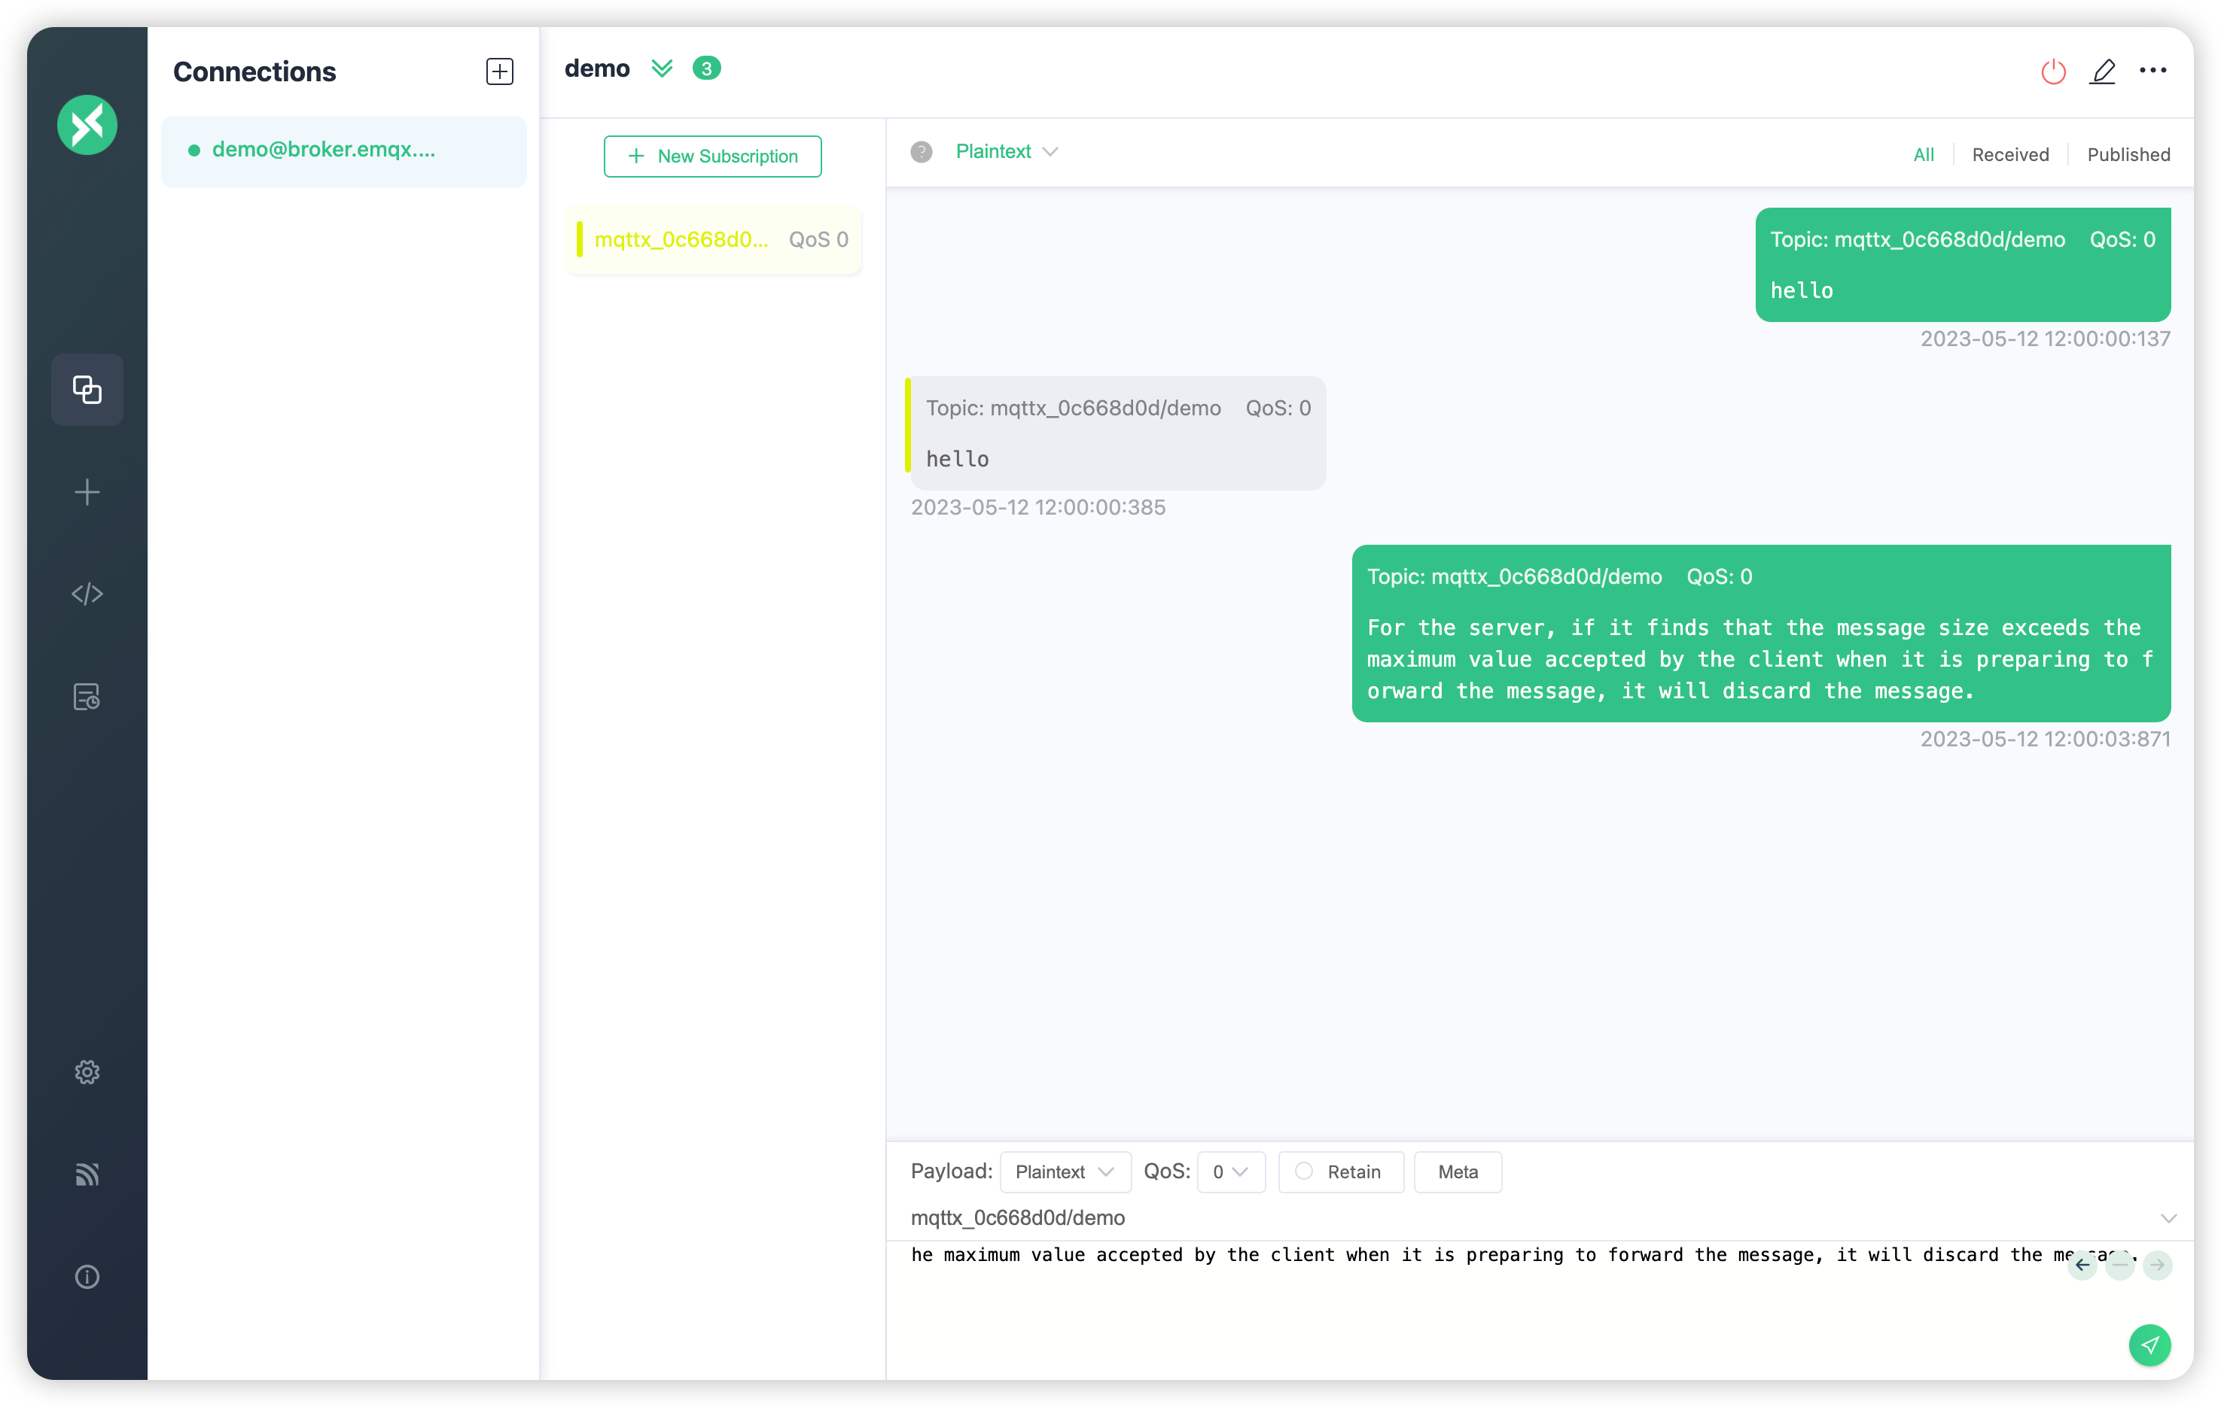This screenshot has width=2221, height=1407.
Task: Click the New Subscription button
Action: [712, 156]
